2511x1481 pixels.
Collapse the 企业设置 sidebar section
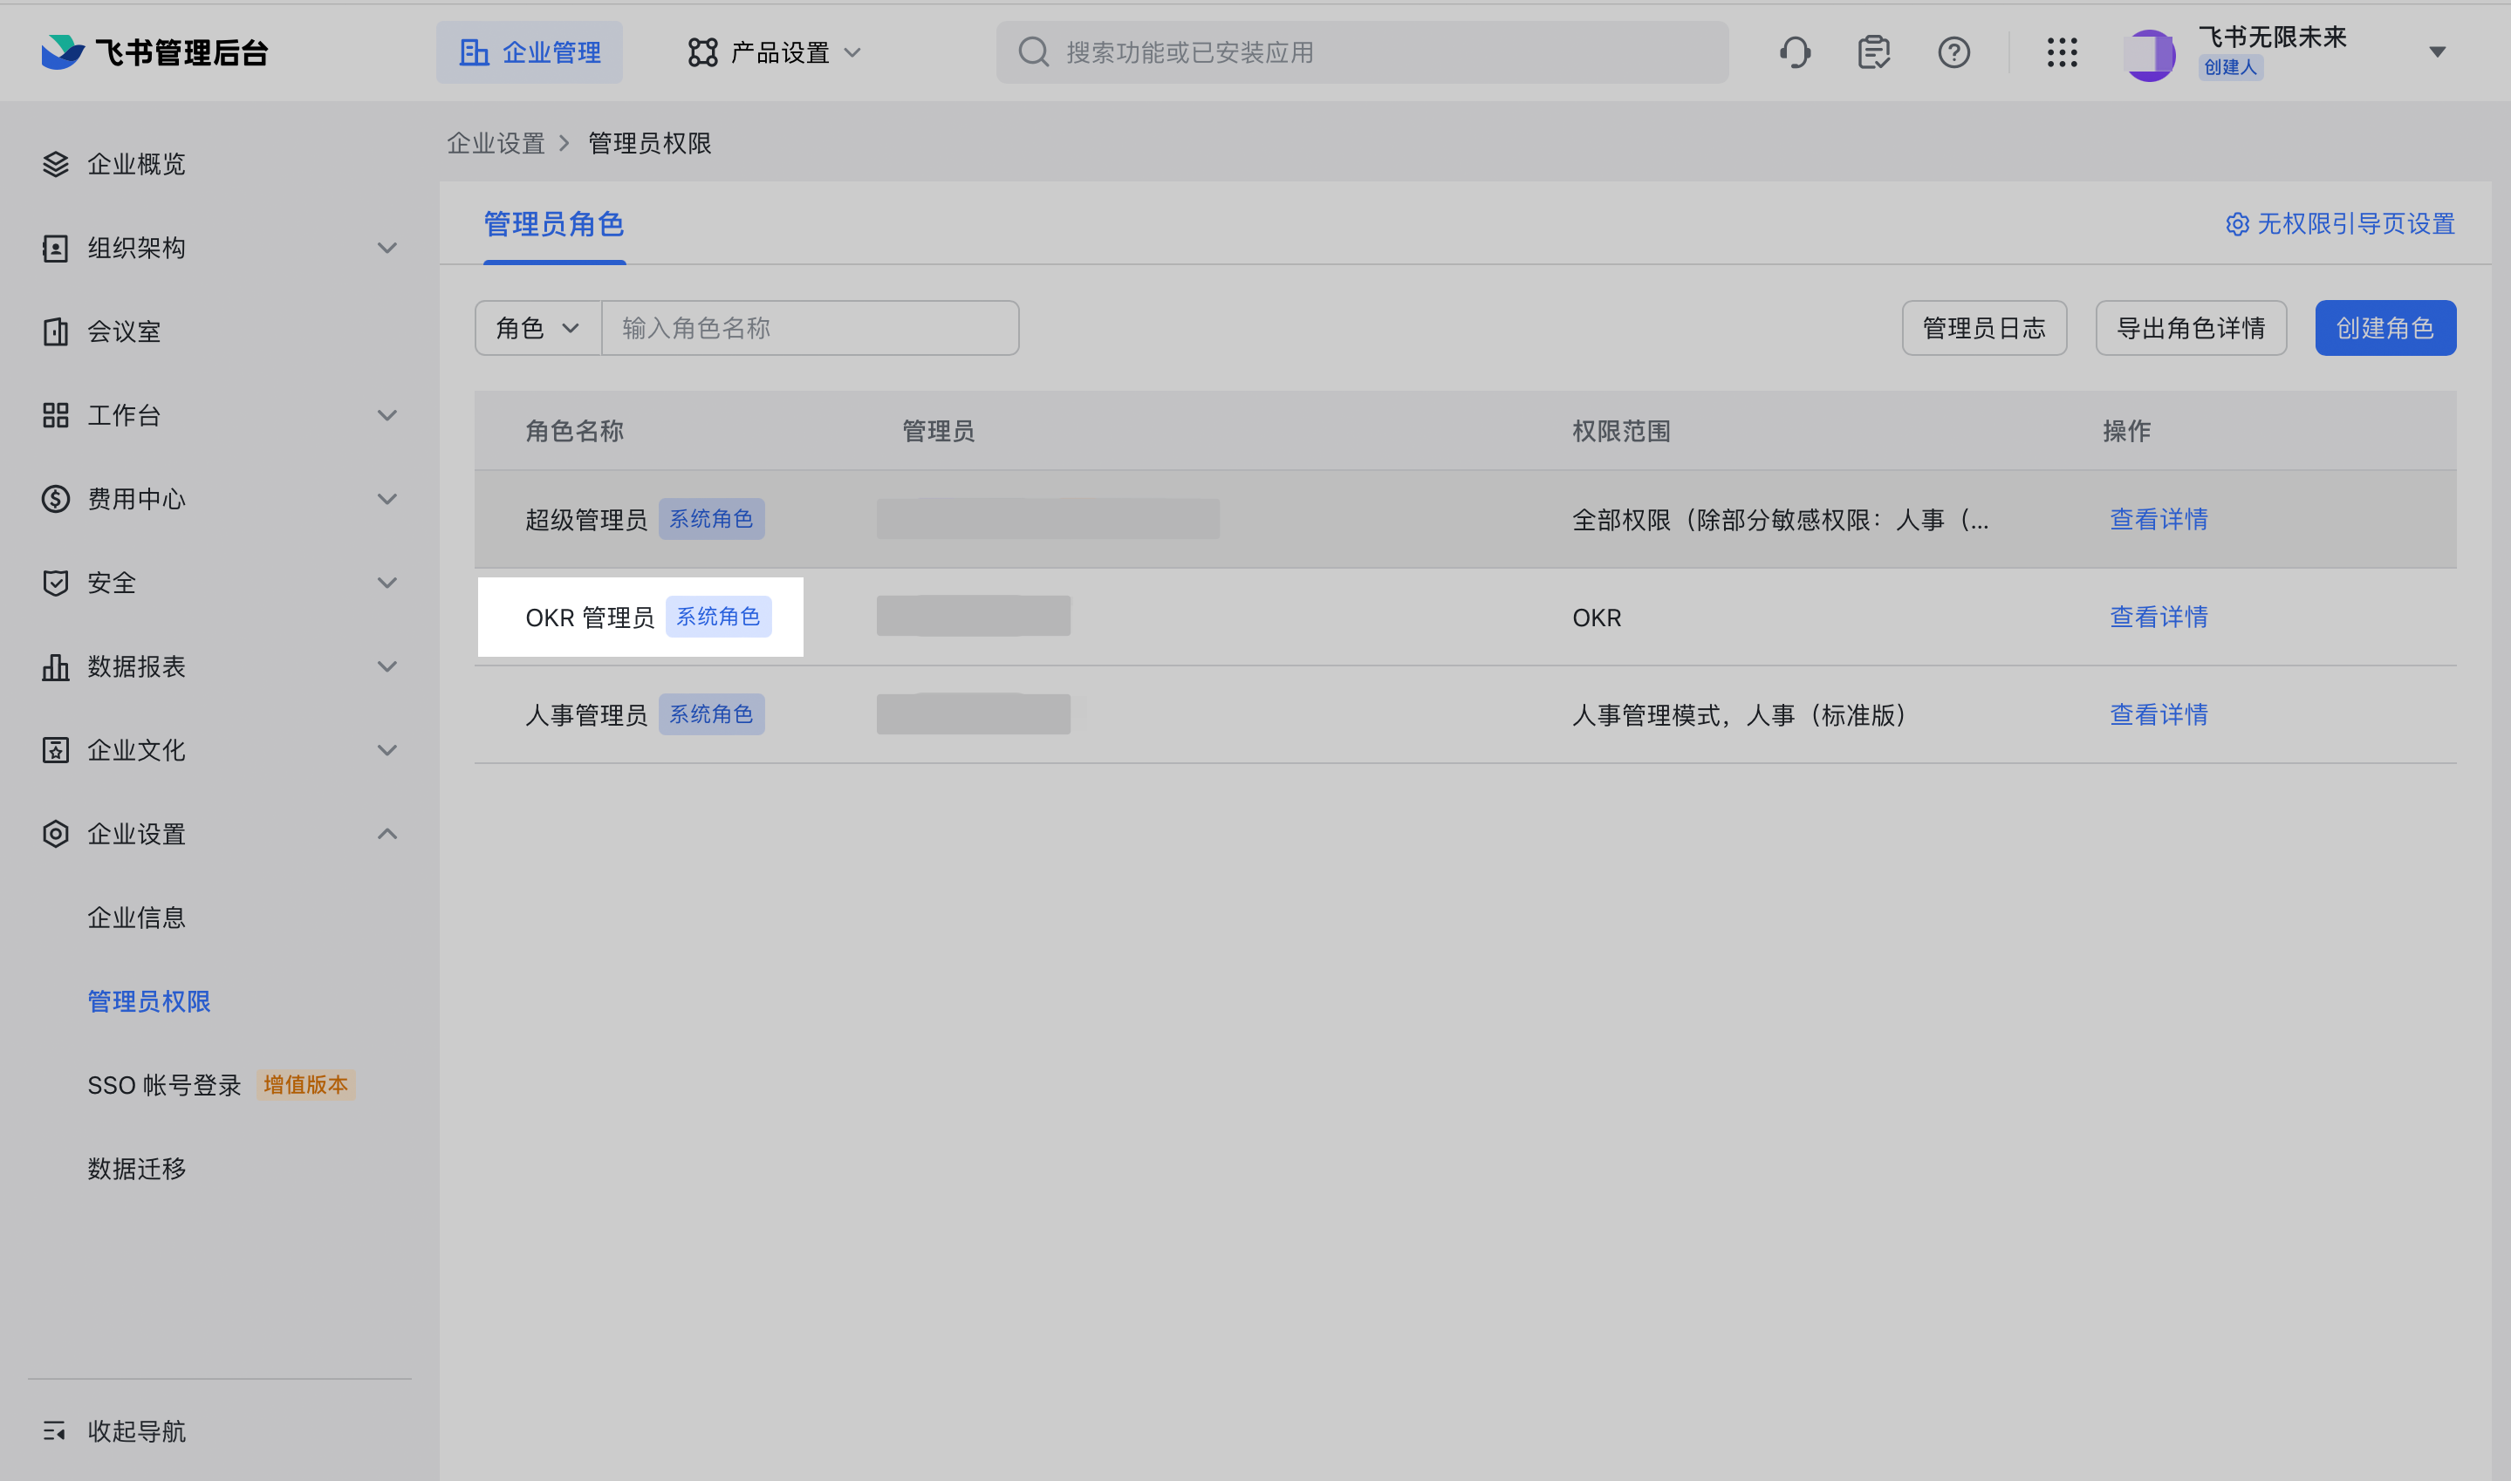point(387,833)
